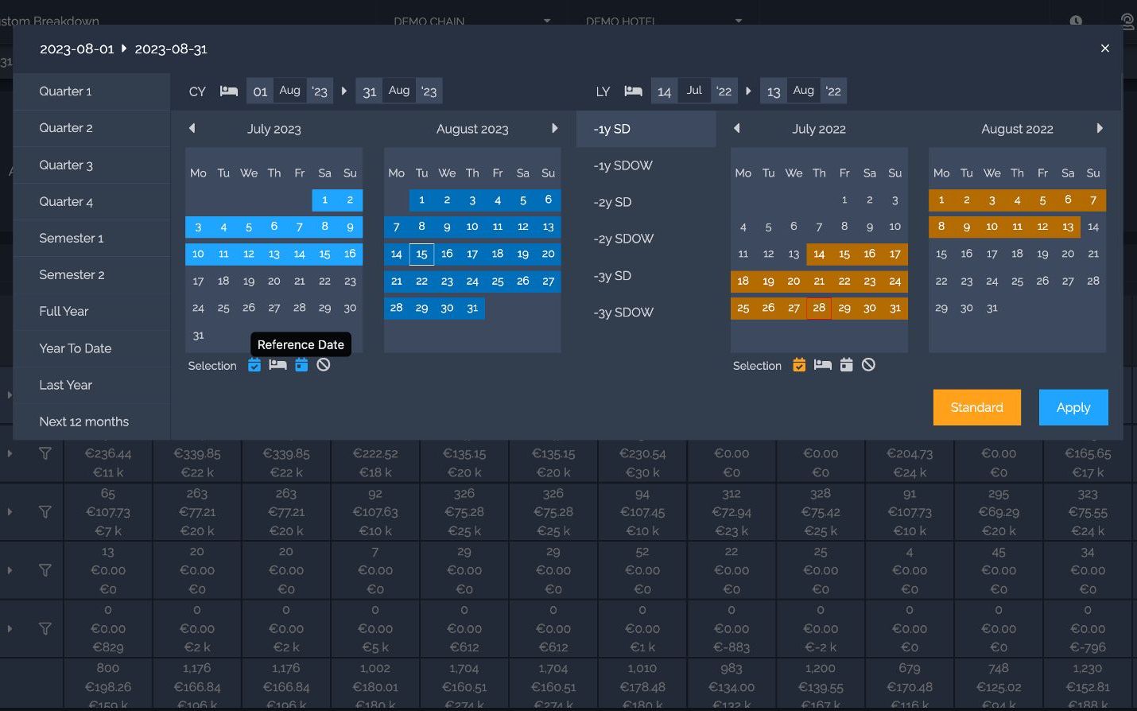
Task: Edit CY start month Aug field
Action: point(290,91)
